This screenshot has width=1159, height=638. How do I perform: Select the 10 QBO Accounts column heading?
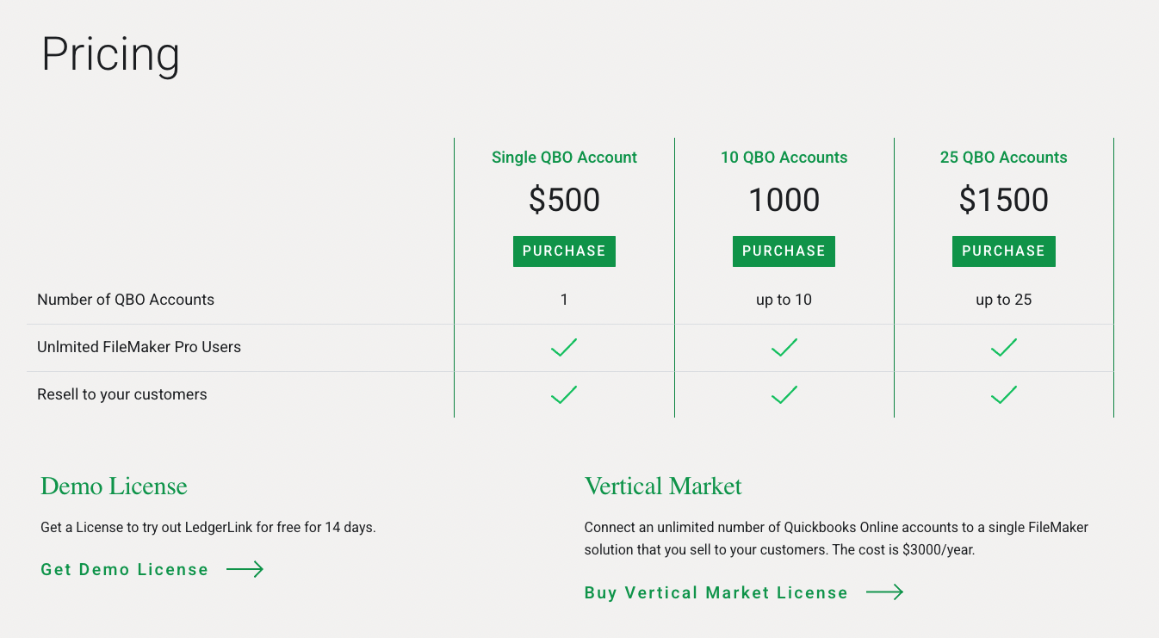(784, 158)
